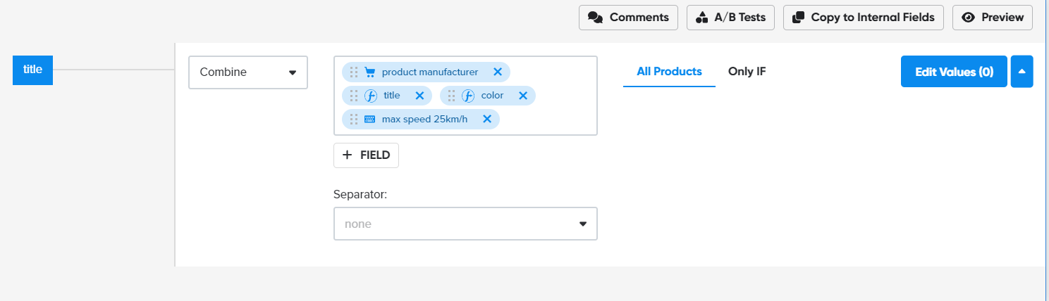This screenshot has width=1049, height=301.
Task: Open the Preview with the eye icon
Action: coord(993,18)
